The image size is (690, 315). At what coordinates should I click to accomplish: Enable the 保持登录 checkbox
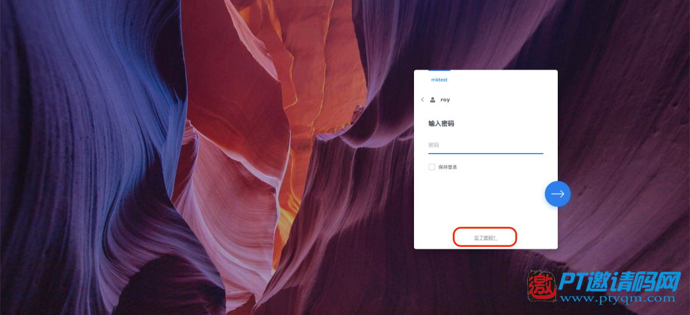[432, 167]
